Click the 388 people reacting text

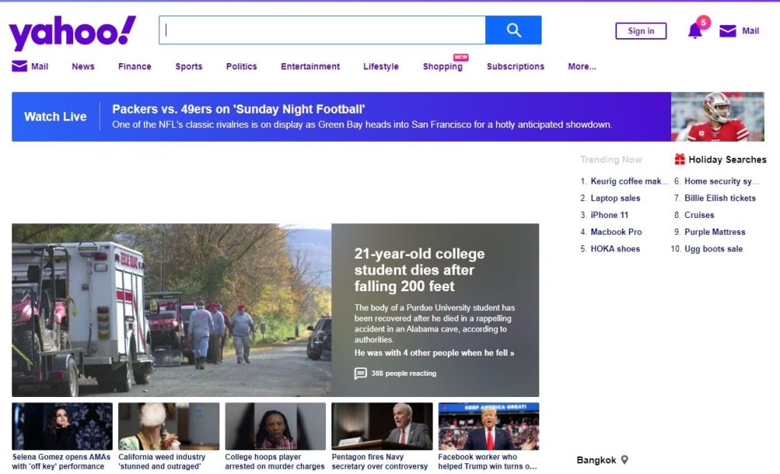[x=404, y=373]
